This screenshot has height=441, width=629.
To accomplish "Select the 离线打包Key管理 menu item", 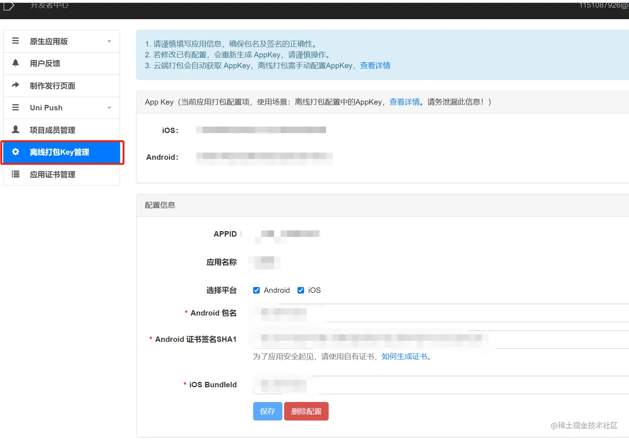I will pyautogui.click(x=62, y=152).
